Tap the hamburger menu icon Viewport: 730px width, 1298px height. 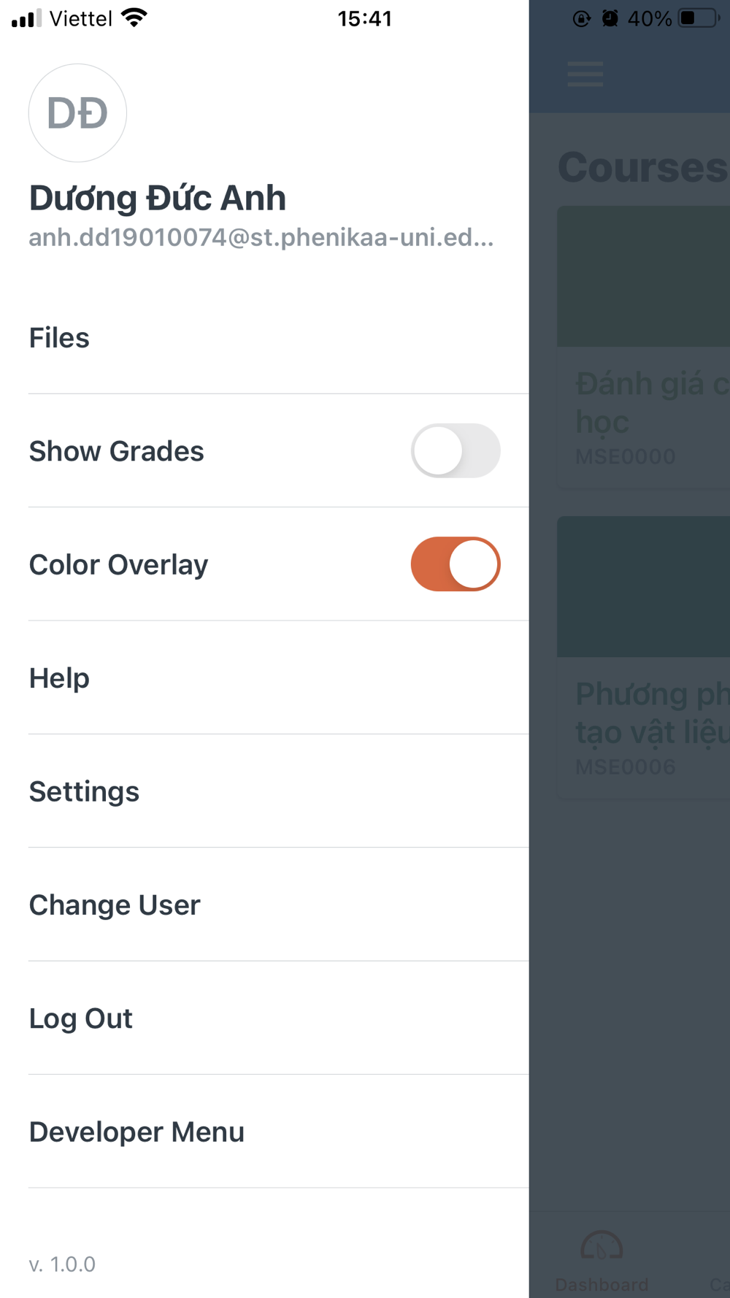[x=585, y=74]
